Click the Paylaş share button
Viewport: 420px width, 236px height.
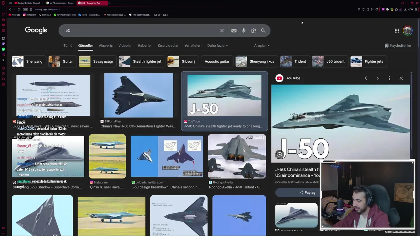307,192
